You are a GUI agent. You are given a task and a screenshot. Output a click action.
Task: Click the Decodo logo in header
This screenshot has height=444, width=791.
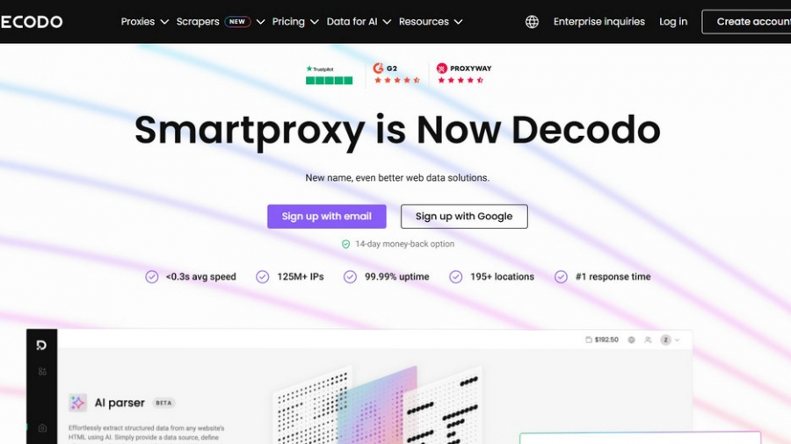(32, 22)
